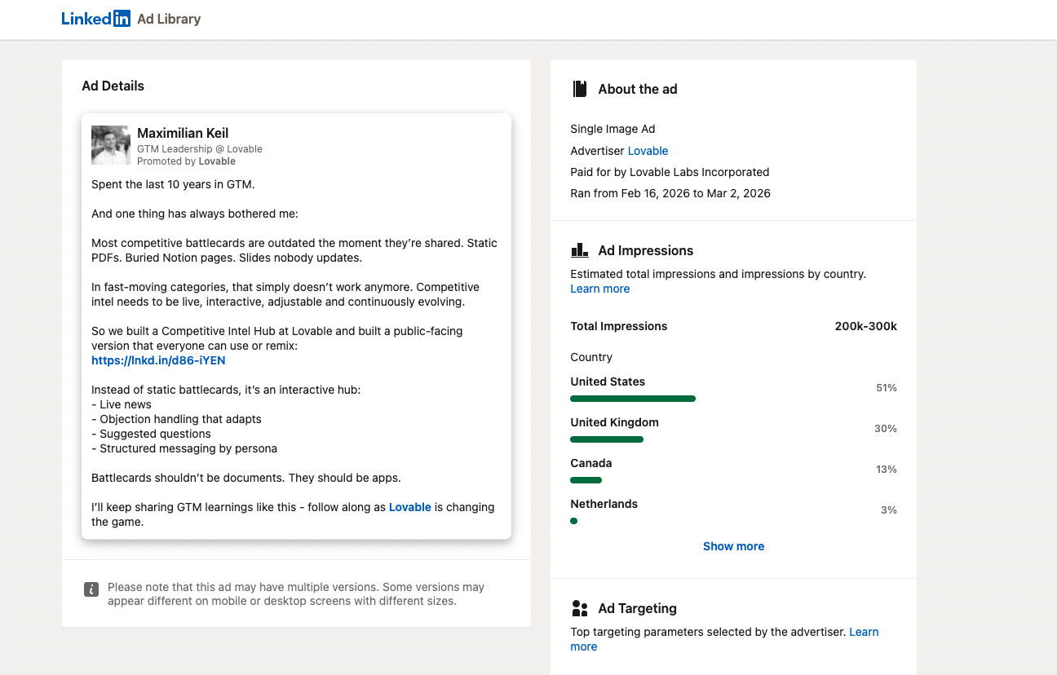The height and width of the screenshot is (675, 1057).
Task: Click the info icon beside versions note
Action: click(x=91, y=589)
